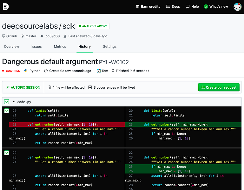Click the GitHub repository icon
Screen dimensions: 244x190
click(x=4, y=36)
